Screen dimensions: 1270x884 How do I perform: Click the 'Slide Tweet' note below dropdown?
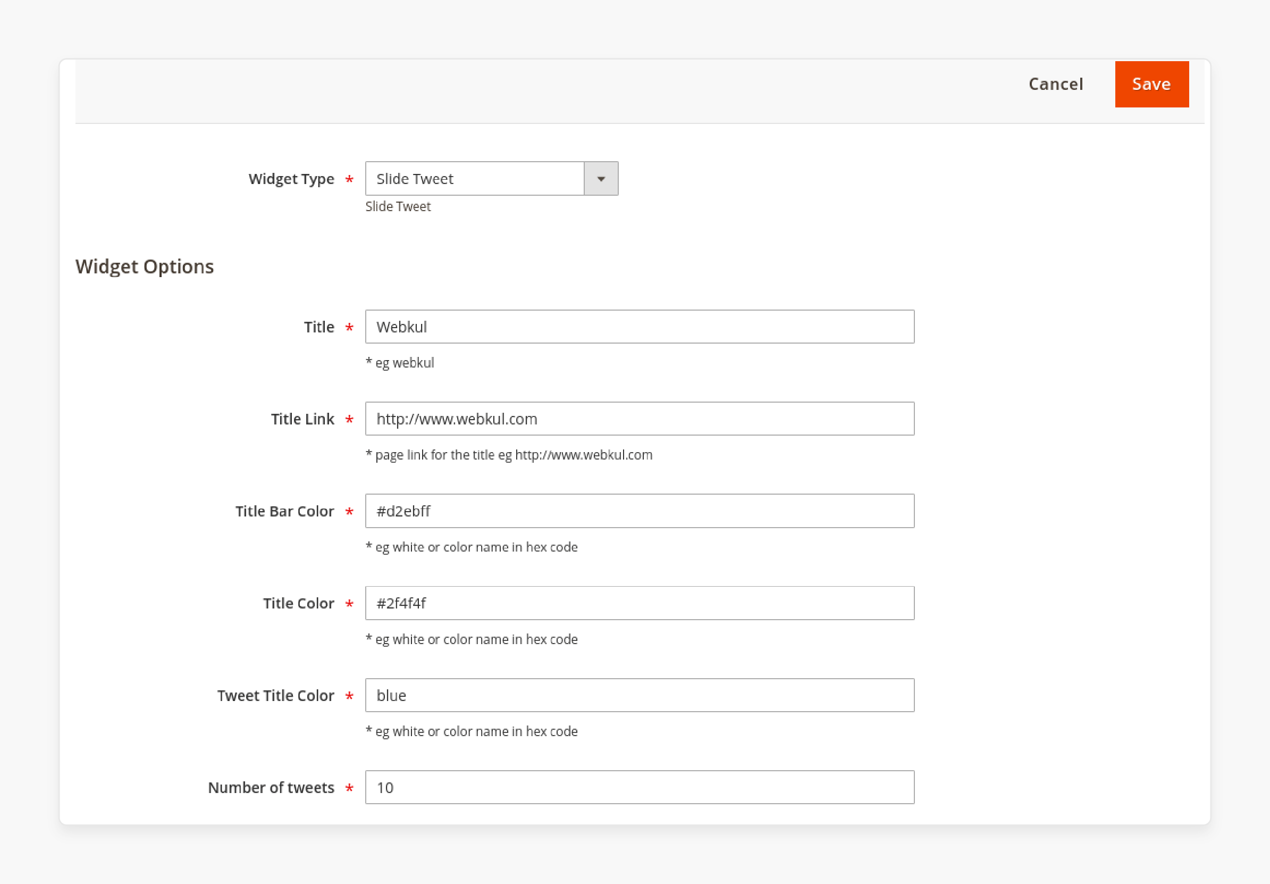pyautogui.click(x=398, y=206)
